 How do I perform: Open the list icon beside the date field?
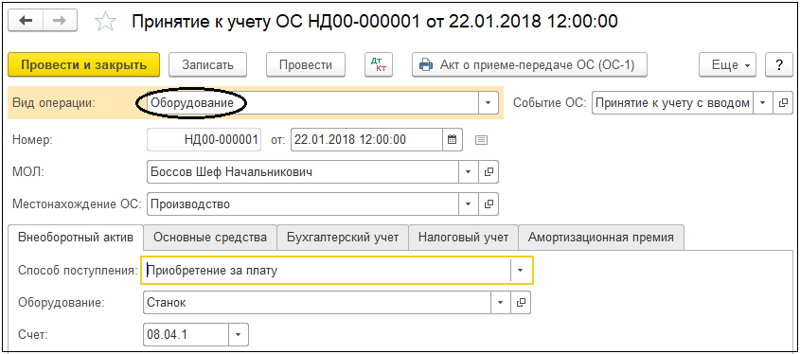tap(481, 140)
